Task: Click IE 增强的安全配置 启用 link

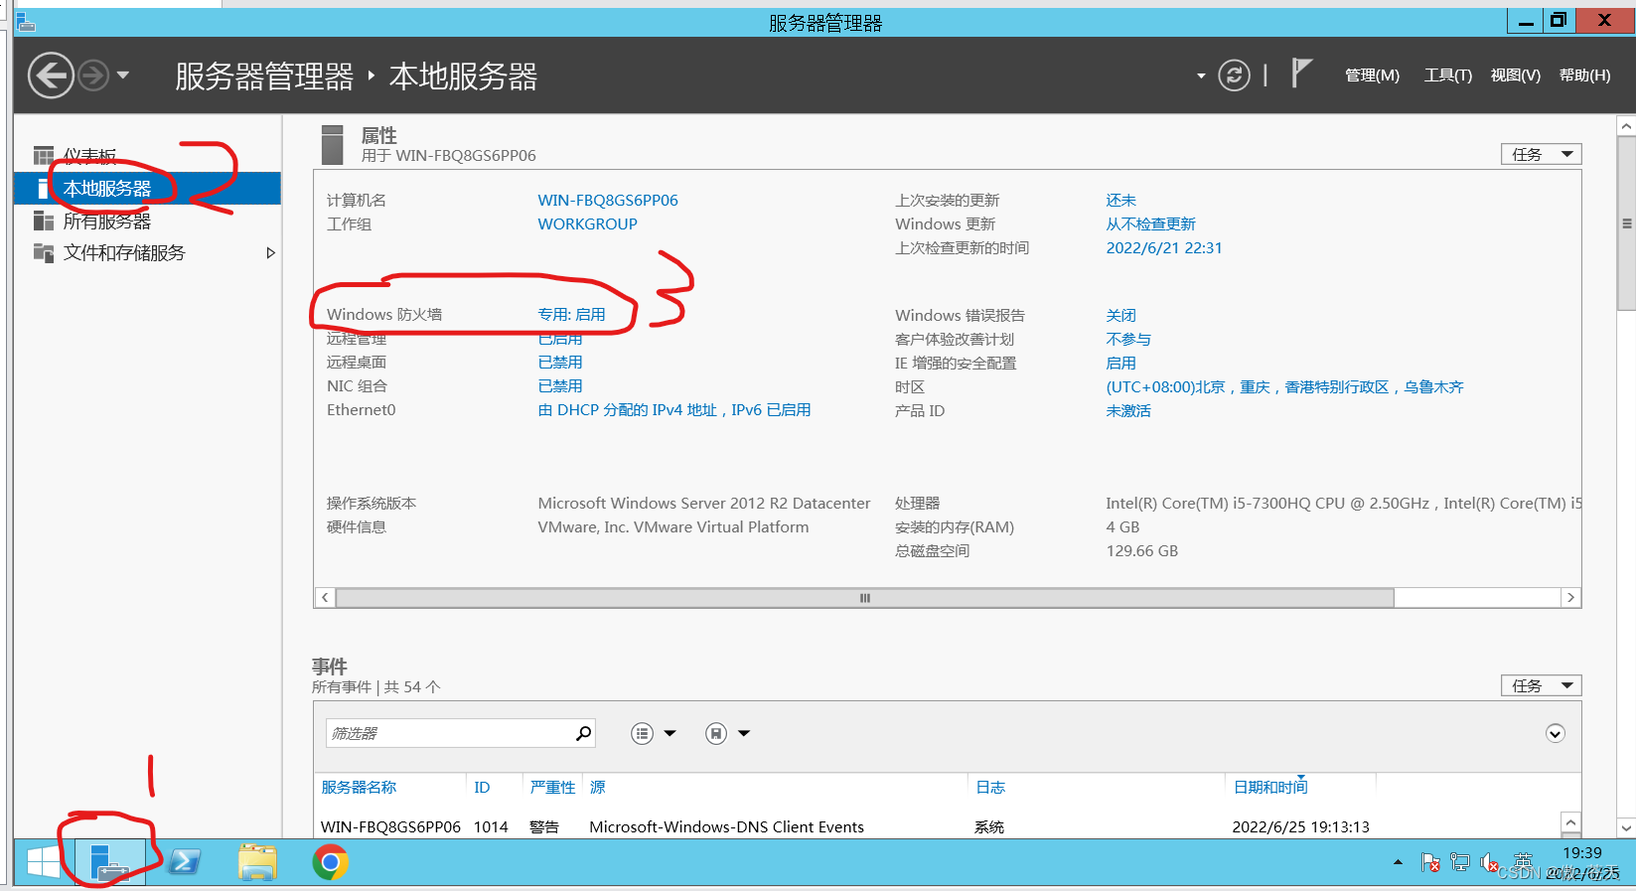Action: pos(1120,363)
